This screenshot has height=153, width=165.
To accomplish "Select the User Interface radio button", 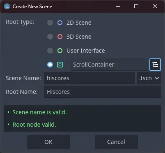I will pos(50,51).
